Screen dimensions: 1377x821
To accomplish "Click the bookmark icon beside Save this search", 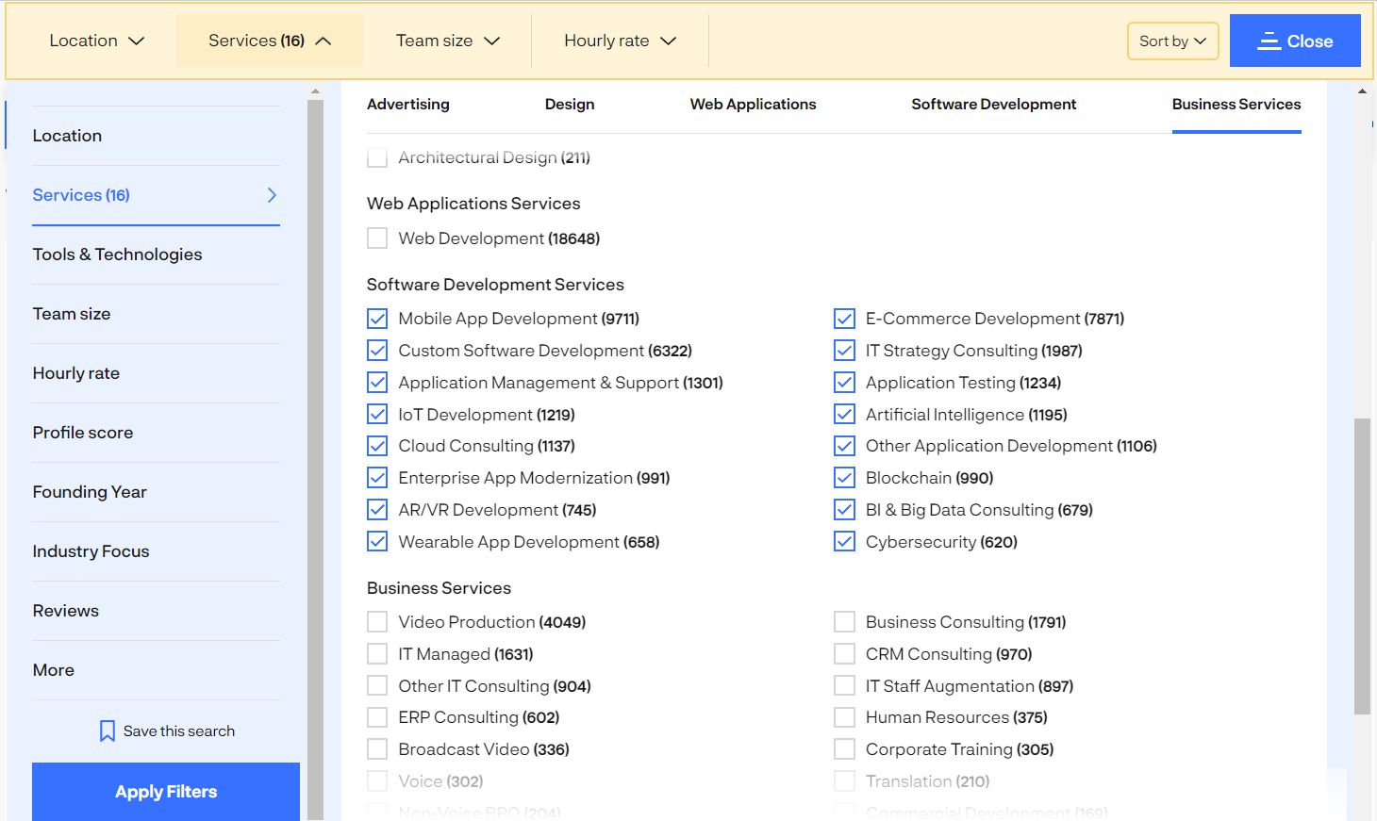I will click(108, 731).
